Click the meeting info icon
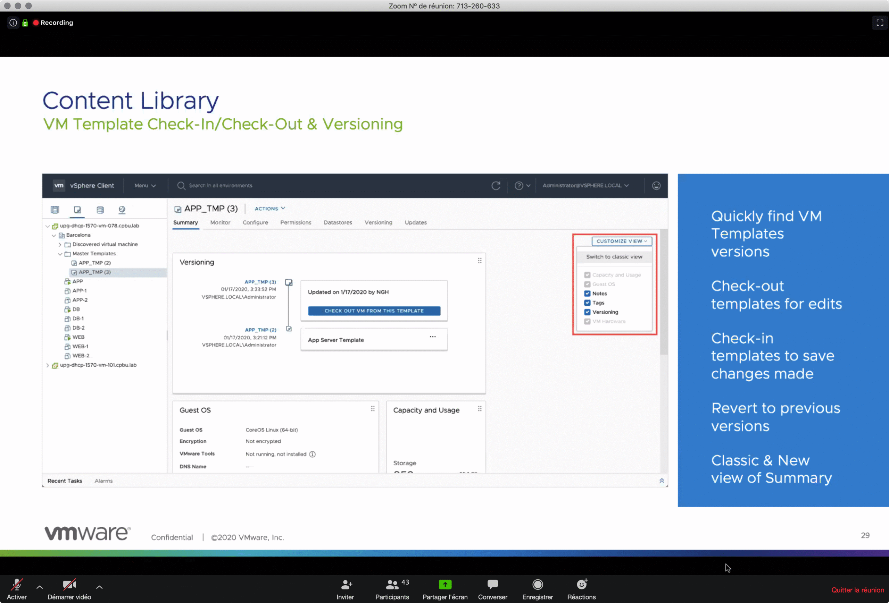This screenshot has height=603, width=889. point(13,23)
